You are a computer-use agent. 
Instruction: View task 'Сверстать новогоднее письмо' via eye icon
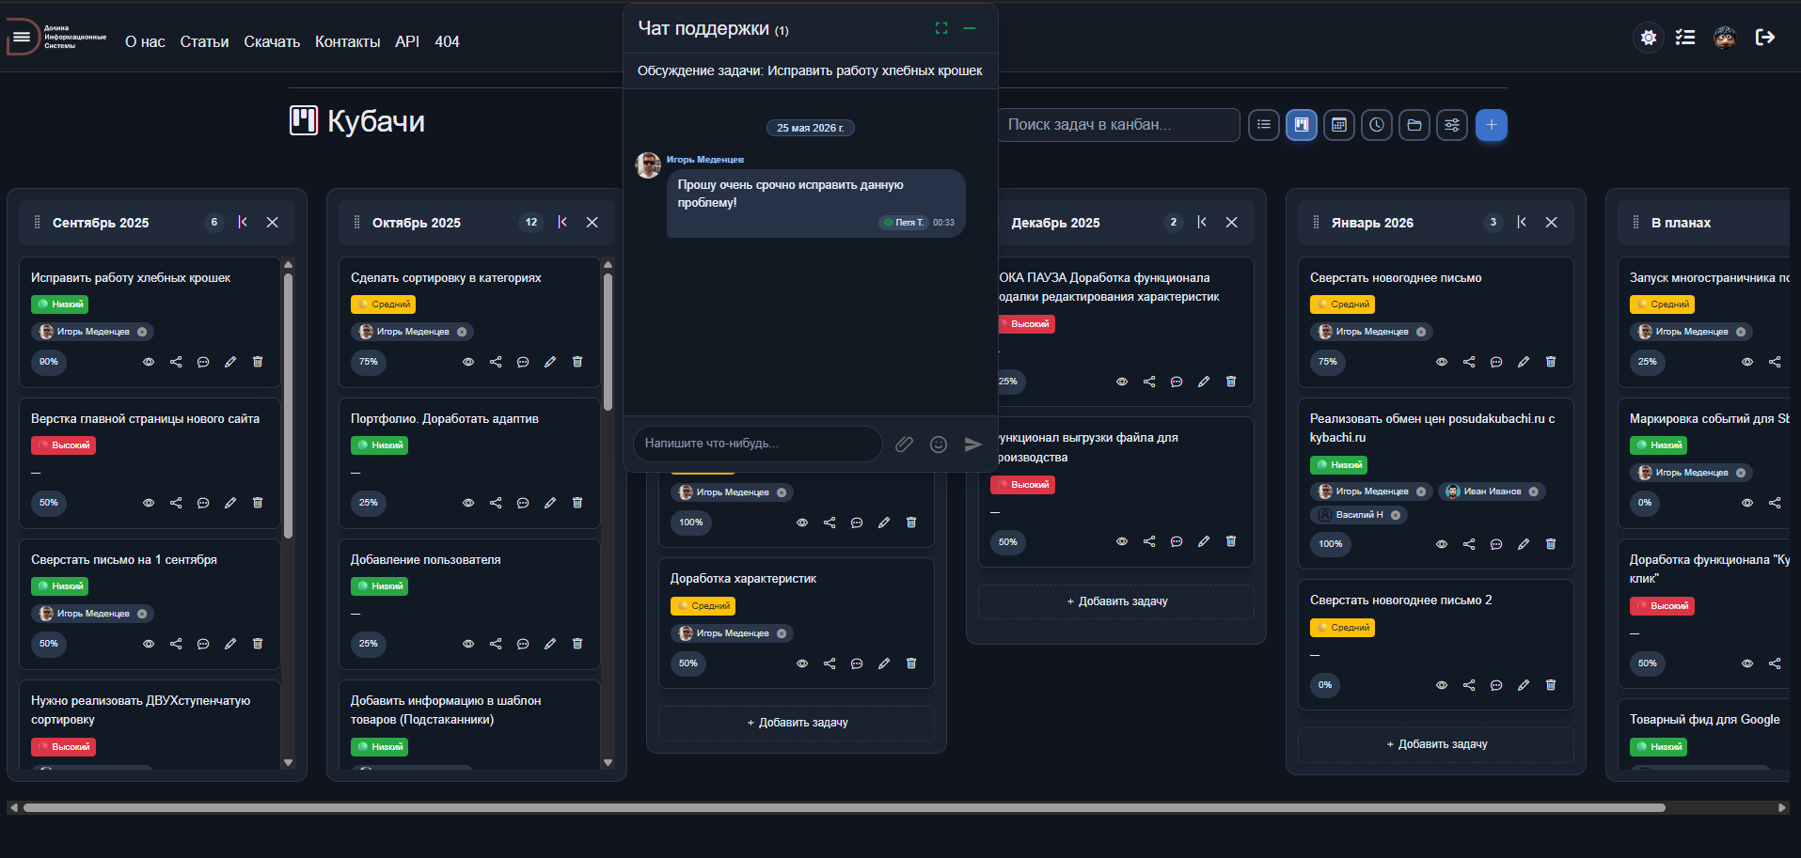point(1442,362)
